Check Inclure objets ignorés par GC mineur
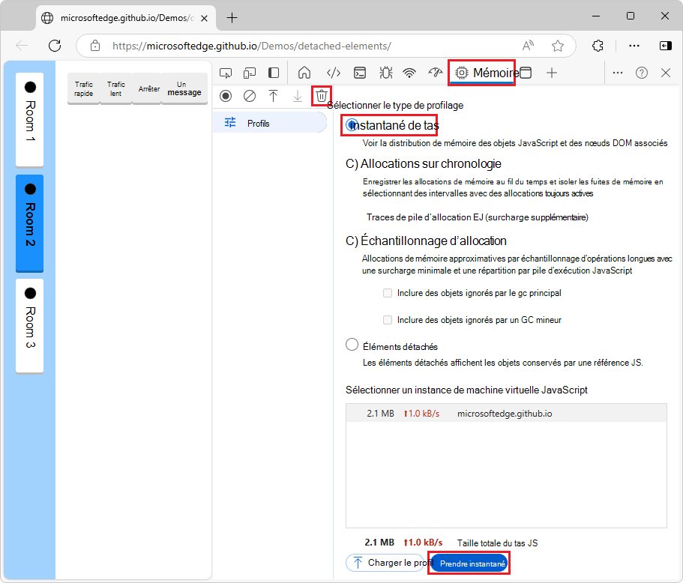This screenshot has height=583, width=683. (x=388, y=320)
